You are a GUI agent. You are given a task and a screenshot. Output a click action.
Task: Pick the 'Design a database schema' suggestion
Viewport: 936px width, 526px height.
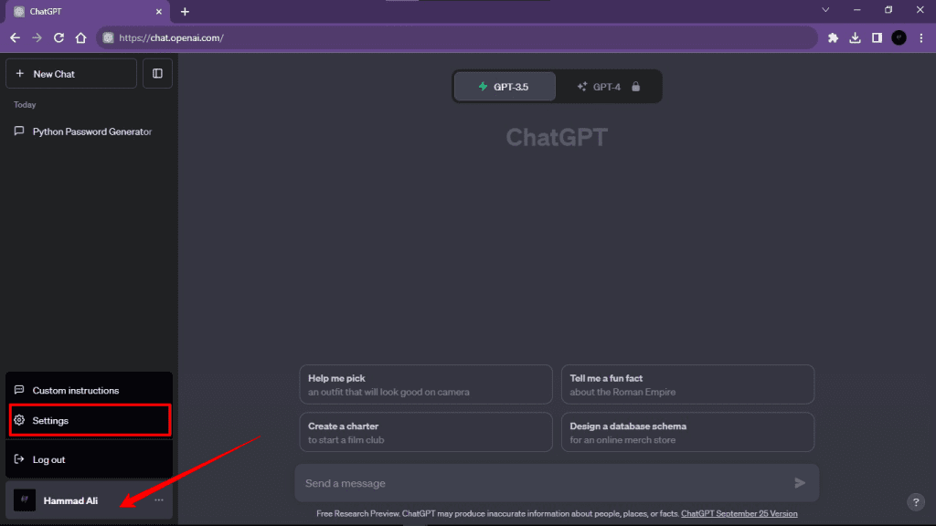coord(687,432)
